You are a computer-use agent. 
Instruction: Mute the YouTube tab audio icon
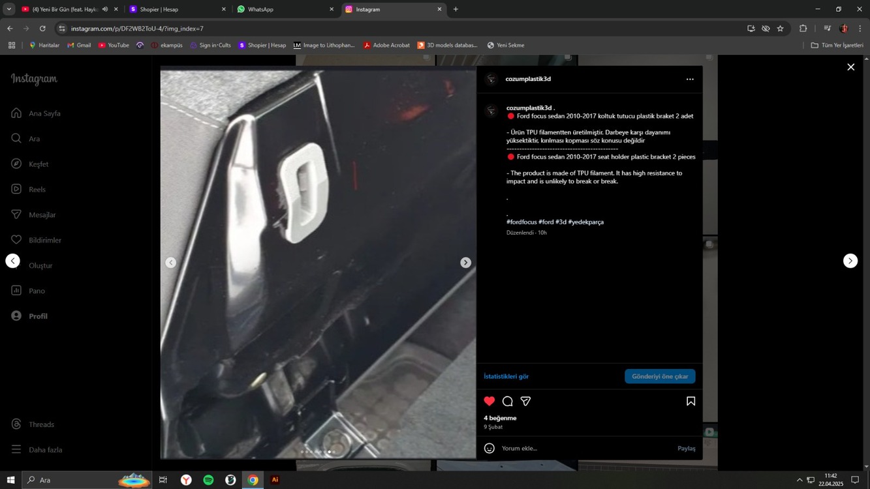pos(105,9)
